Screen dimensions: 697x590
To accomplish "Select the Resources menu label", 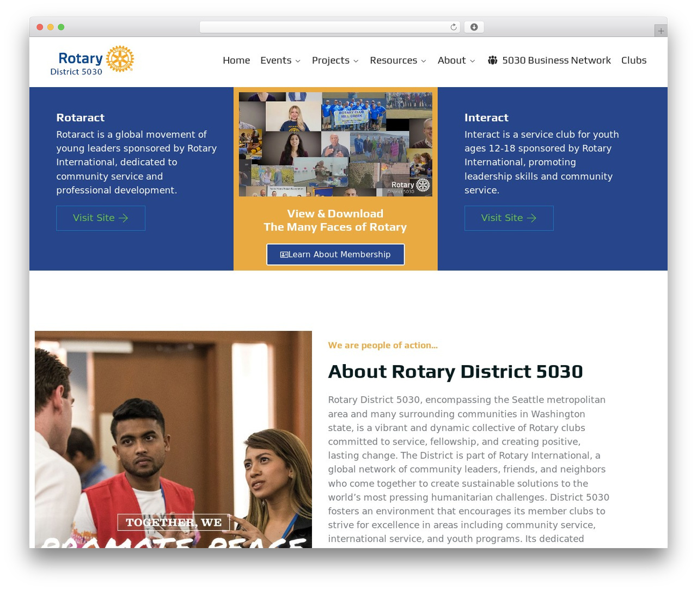I will 394,60.
